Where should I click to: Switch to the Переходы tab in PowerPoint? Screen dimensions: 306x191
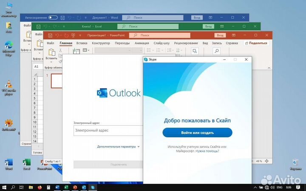(122, 43)
